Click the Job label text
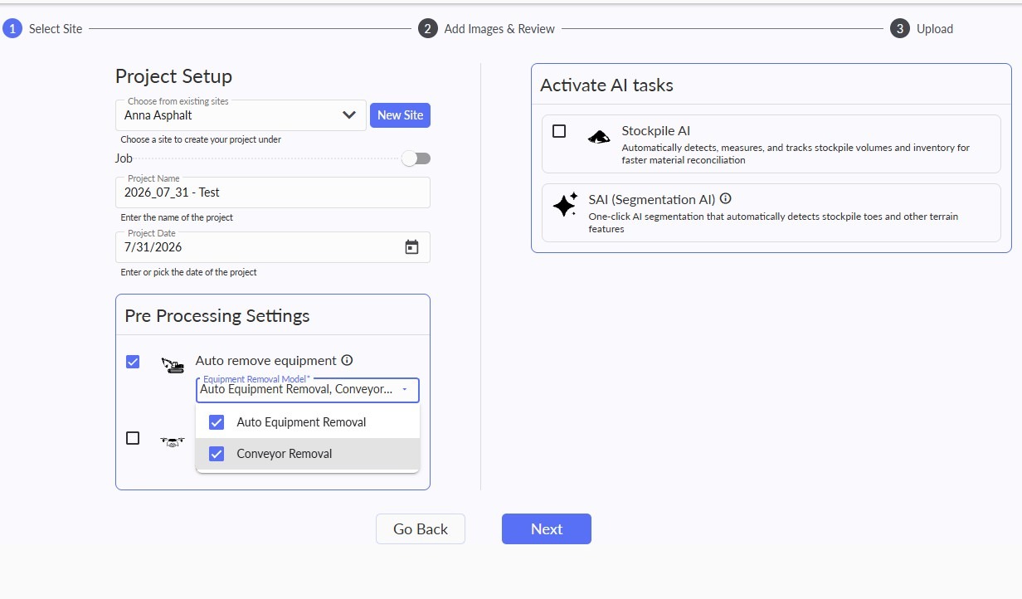The image size is (1022, 599). point(124,158)
